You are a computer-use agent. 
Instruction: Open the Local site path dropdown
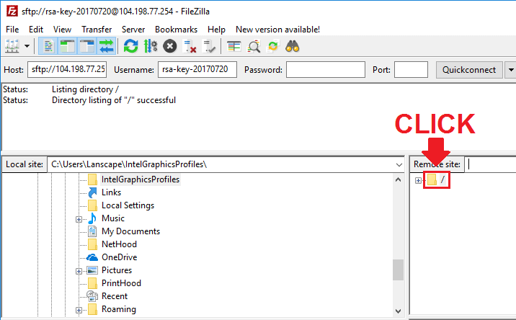pos(399,164)
